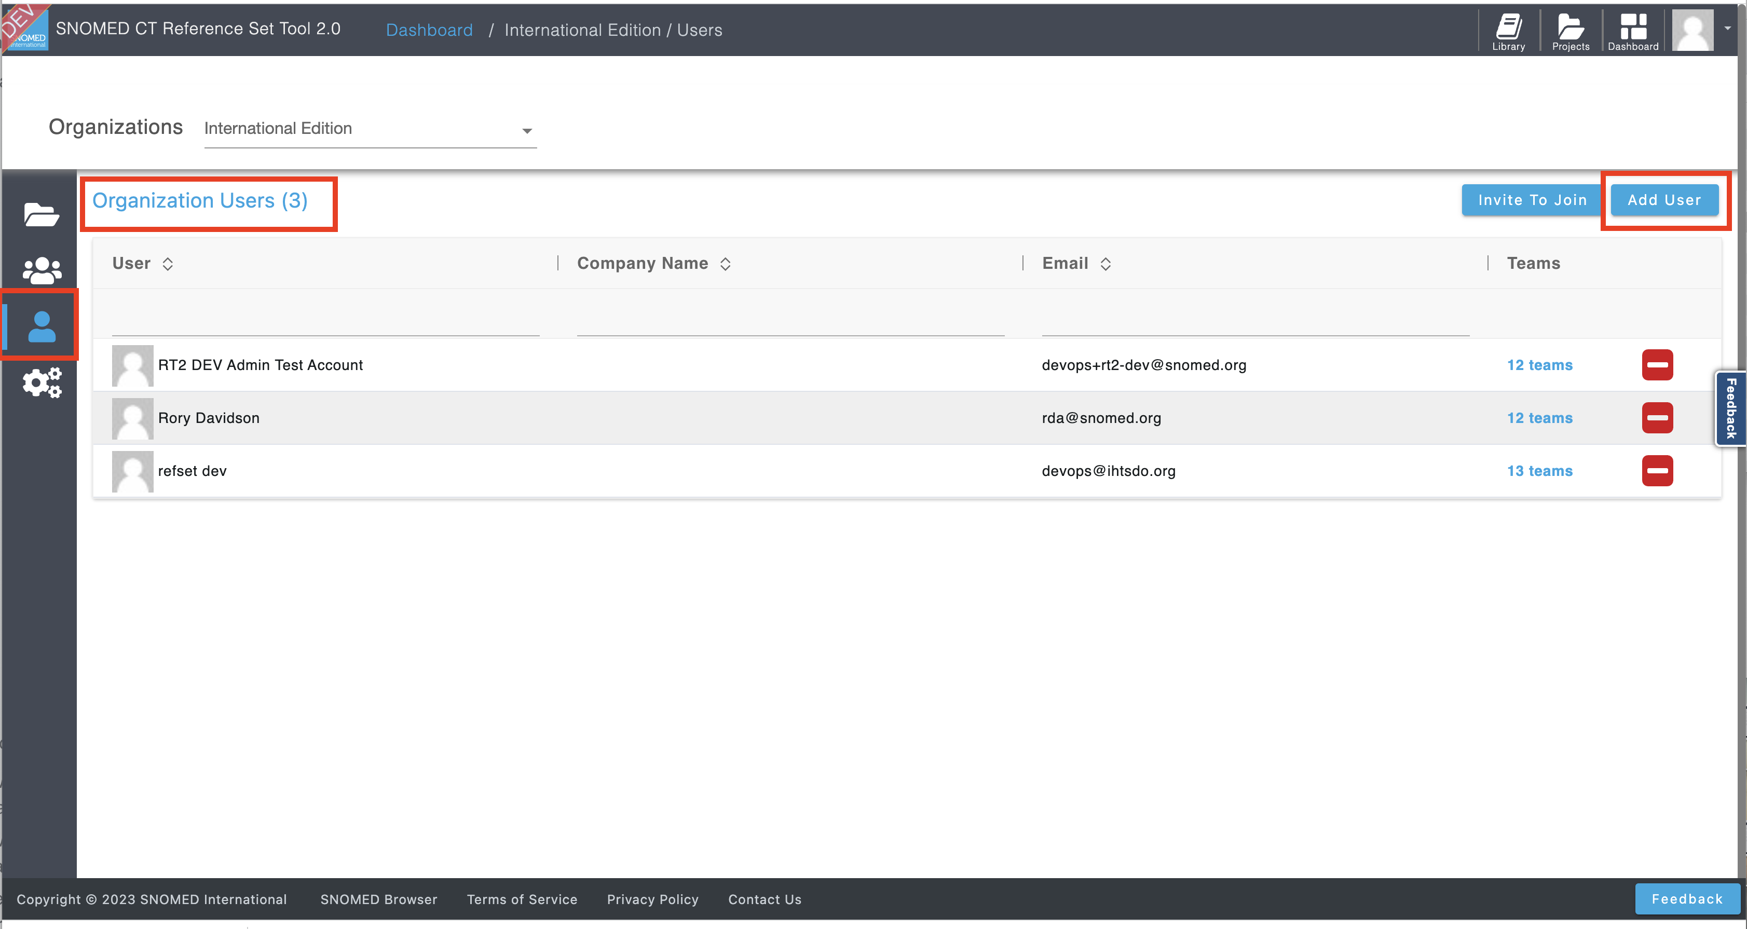This screenshot has width=1747, height=929.
Task: Click Rory Davidson's avatar thumbnail
Action: tap(132, 418)
